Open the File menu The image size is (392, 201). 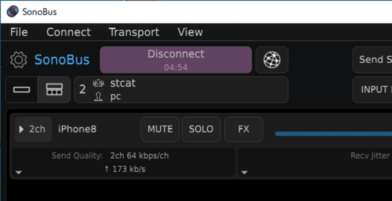click(x=19, y=32)
